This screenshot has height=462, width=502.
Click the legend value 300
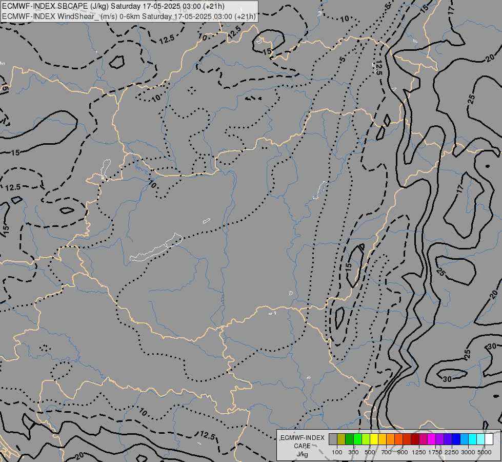click(x=353, y=452)
